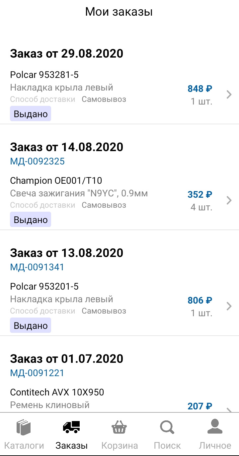Open order number МД-0092325
This screenshot has height=456, width=239.
coord(38,161)
